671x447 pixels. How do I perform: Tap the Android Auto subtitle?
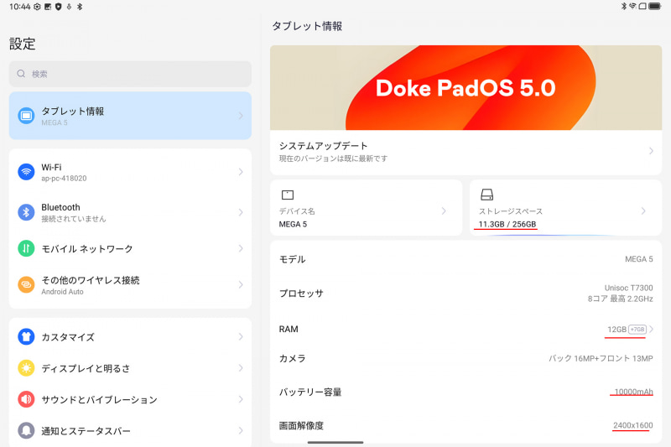coord(62,292)
